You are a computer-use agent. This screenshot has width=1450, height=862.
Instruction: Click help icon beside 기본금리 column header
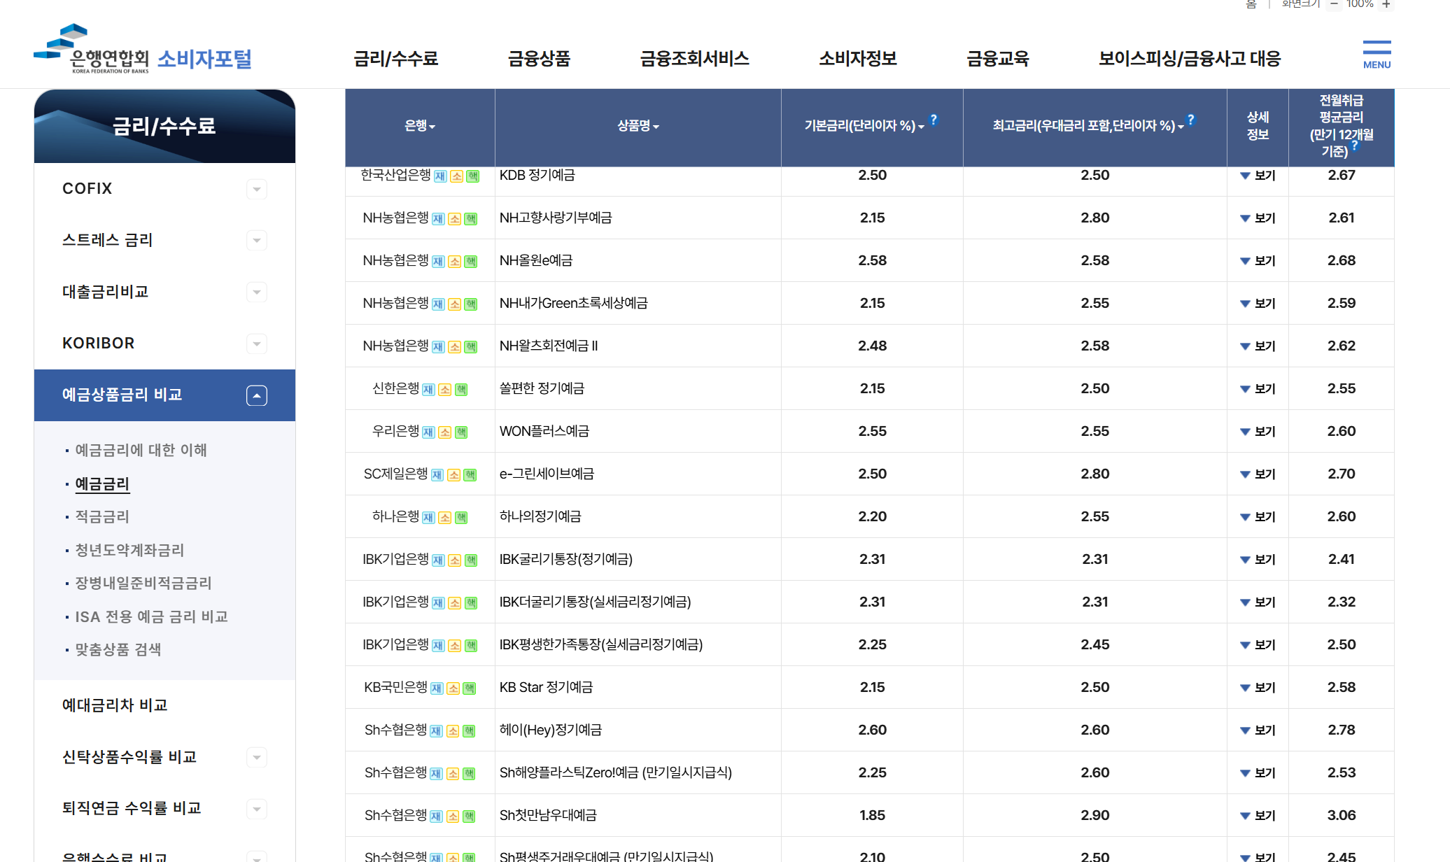coord(934,120)
